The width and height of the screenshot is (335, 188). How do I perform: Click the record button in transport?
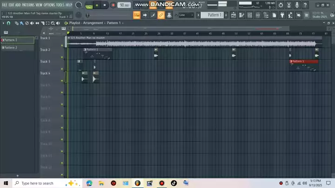pos(113,5)
